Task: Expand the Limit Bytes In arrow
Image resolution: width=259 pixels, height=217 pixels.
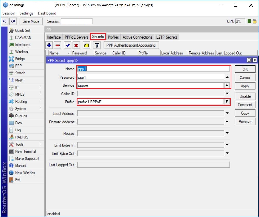Action: coord(227,145)
